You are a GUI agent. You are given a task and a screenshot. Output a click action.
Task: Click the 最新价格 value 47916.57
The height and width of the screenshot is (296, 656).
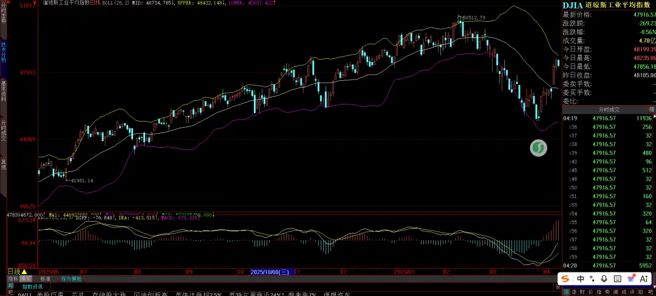click(x=644, y=15)
